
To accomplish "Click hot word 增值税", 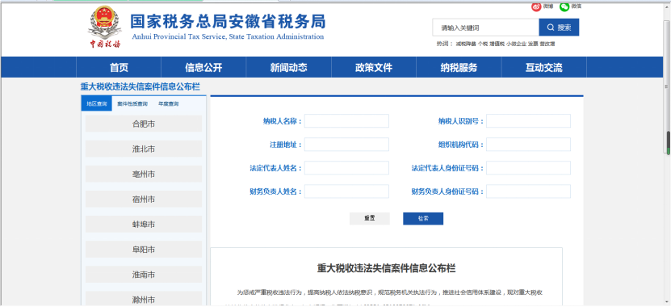I will click(x=497, y=44).
